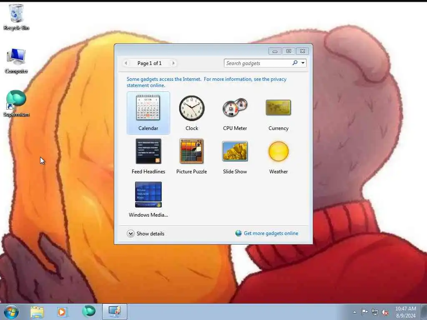This screenshot has width=427, height=320.
Task: Expand Show details chevron
Action: click(x=131, y=233)
